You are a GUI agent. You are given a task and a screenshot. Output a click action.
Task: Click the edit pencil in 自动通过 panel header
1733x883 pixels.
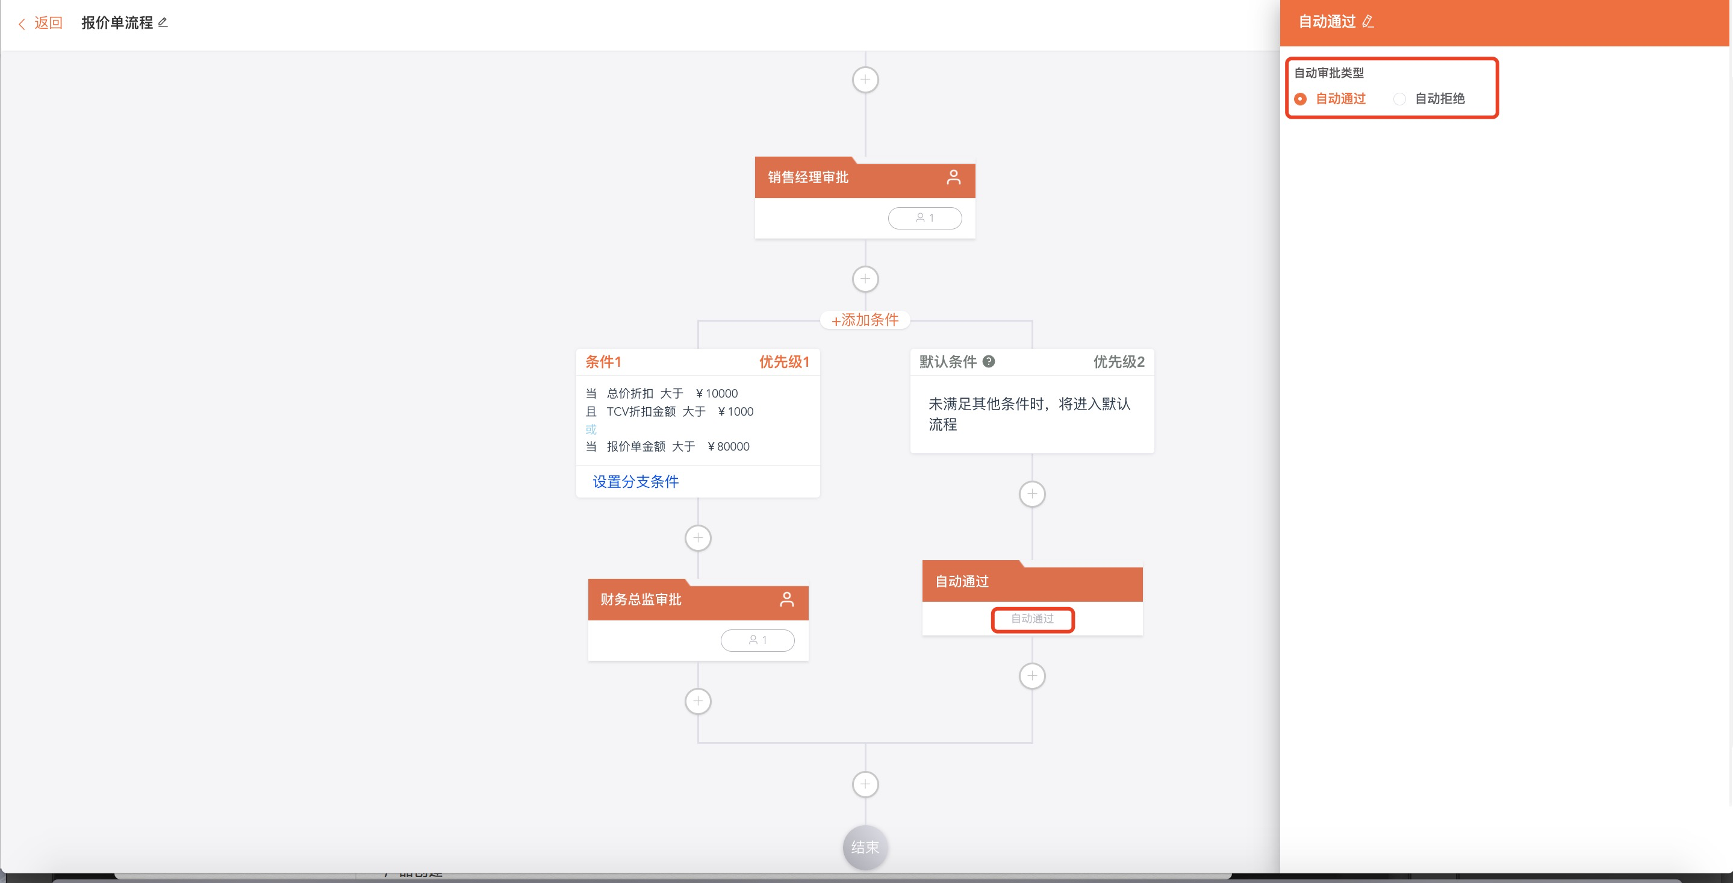(1367, 22)
